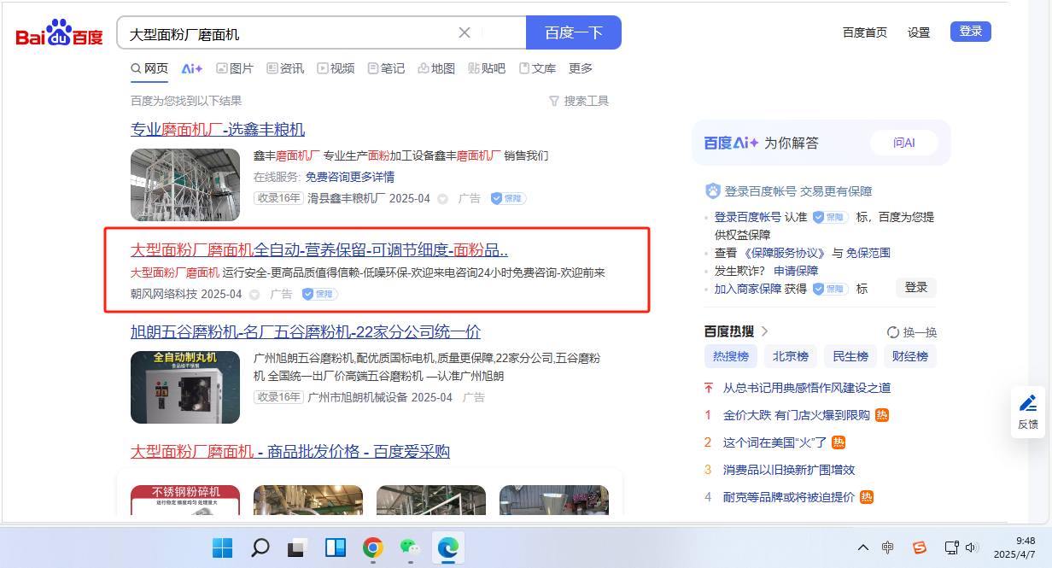1052x568 pixels.
Task: Click 加入商家保障 link
Action: click(x=748, y=289)
